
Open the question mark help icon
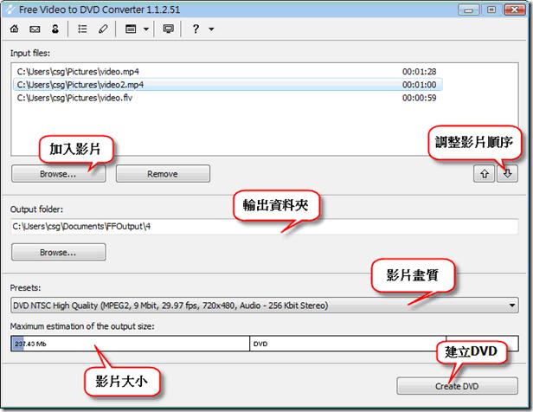click(196, 29)
